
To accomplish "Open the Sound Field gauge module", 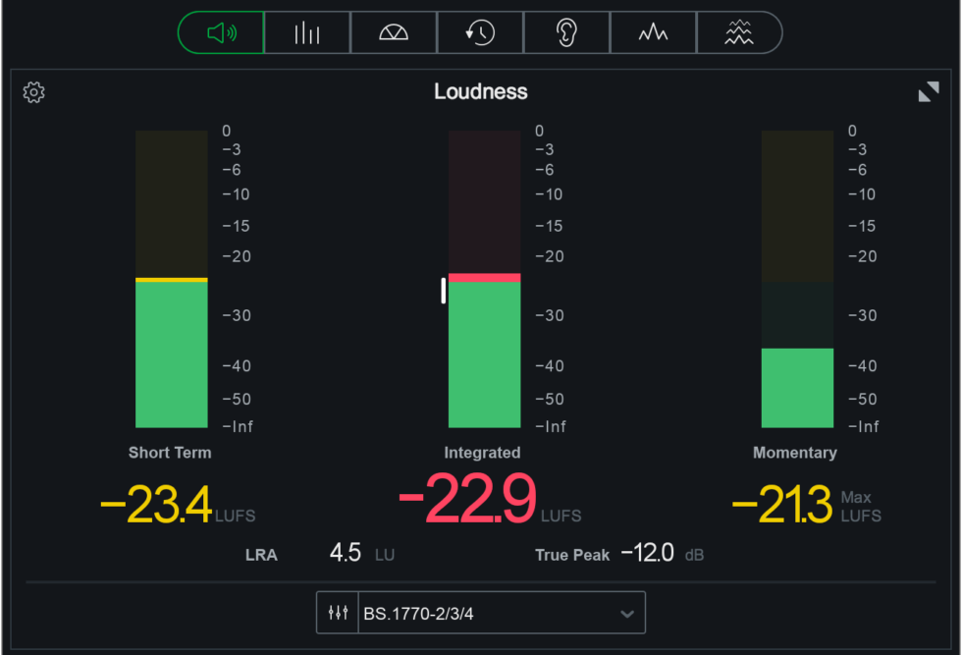I will tap(393, 31).
